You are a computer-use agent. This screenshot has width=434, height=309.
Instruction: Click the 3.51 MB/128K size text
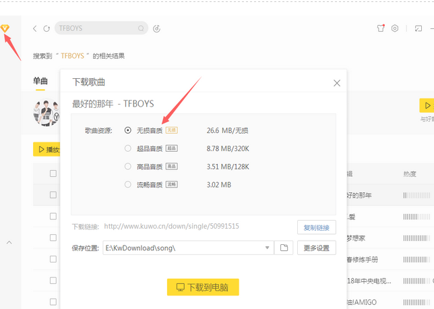click(x=228, y=167)
